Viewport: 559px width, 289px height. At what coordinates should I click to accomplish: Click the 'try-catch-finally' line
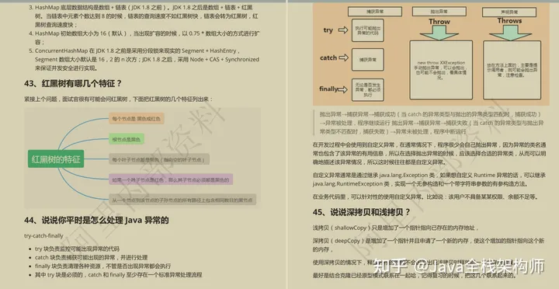coord(43,236)
